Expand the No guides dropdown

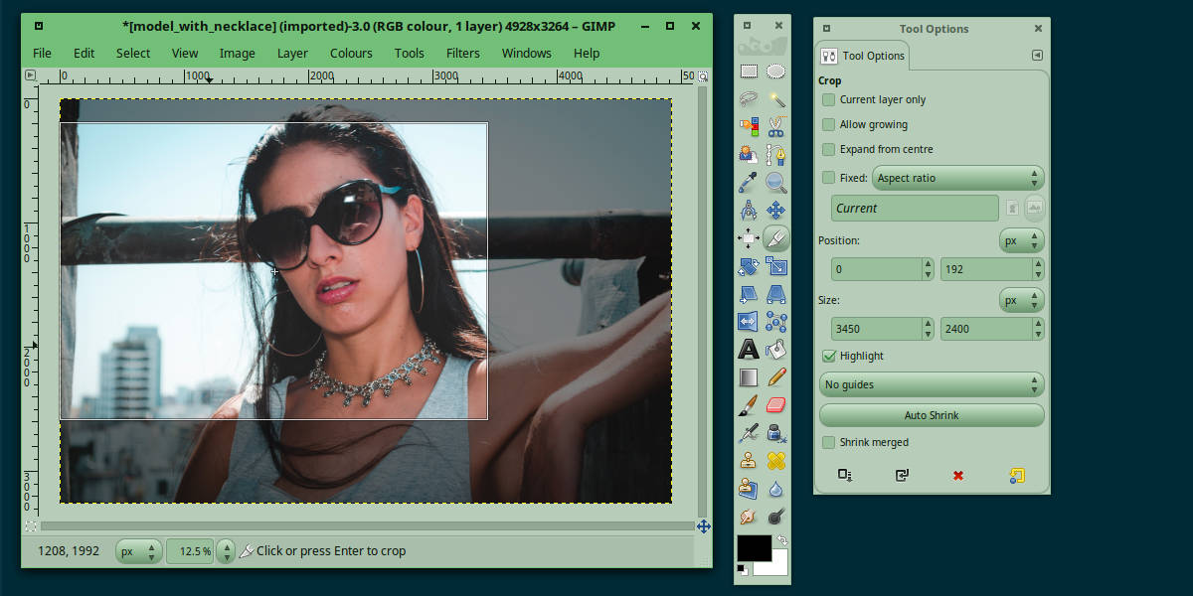click(x=931, y=384)
